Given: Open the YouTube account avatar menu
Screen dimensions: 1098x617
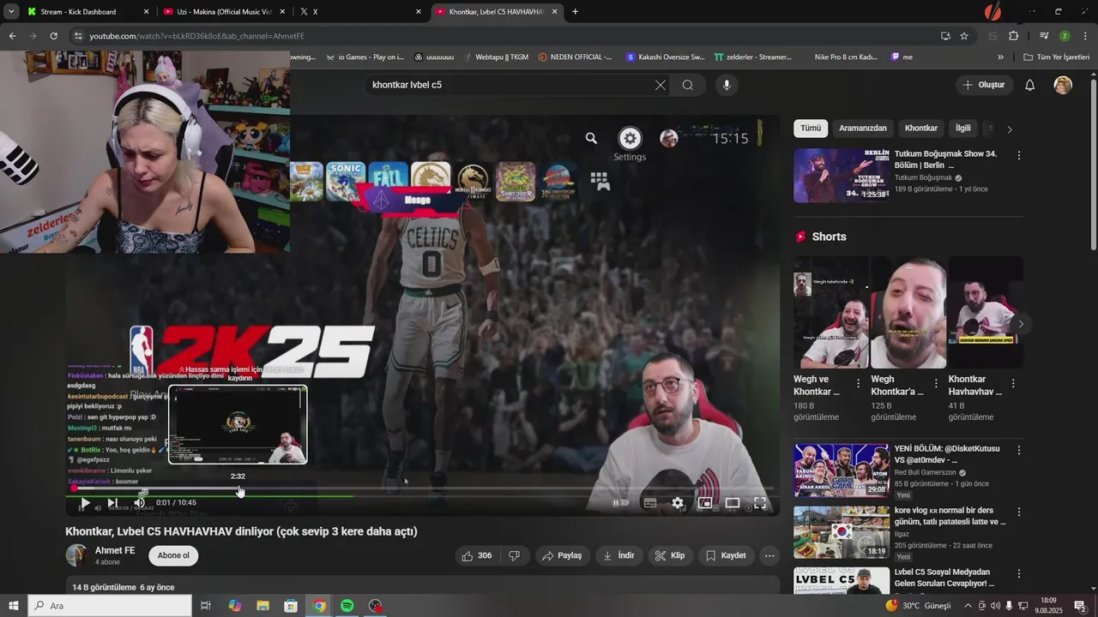Looking at the screenshot, I should click(1063, 85).
